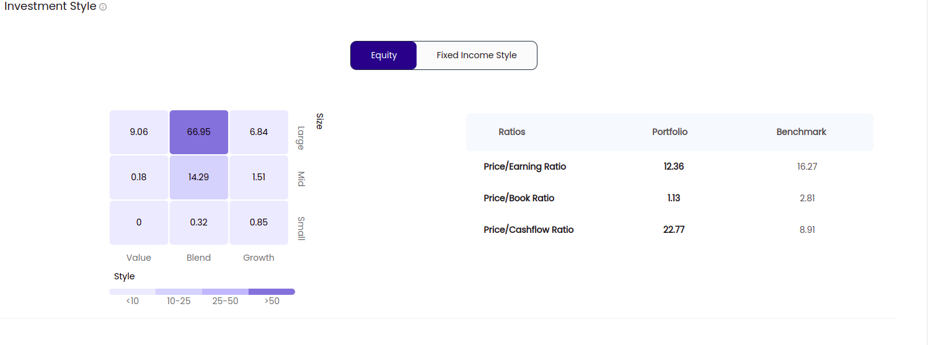Click the Small Blend cell 0.32
928x345 pixels.
point(199,222)
